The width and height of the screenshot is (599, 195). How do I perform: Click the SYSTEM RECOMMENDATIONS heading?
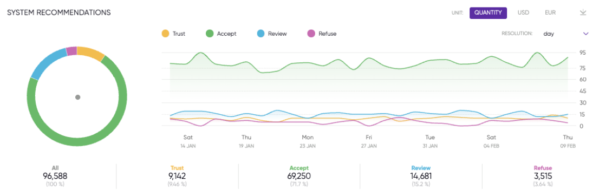coord(59,12)
